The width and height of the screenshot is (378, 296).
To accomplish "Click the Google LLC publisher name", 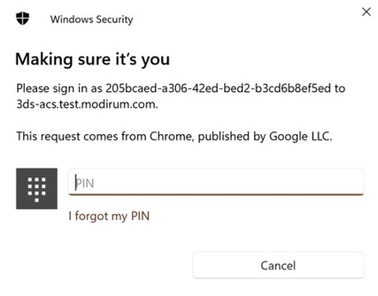I will tap(301, 136).
